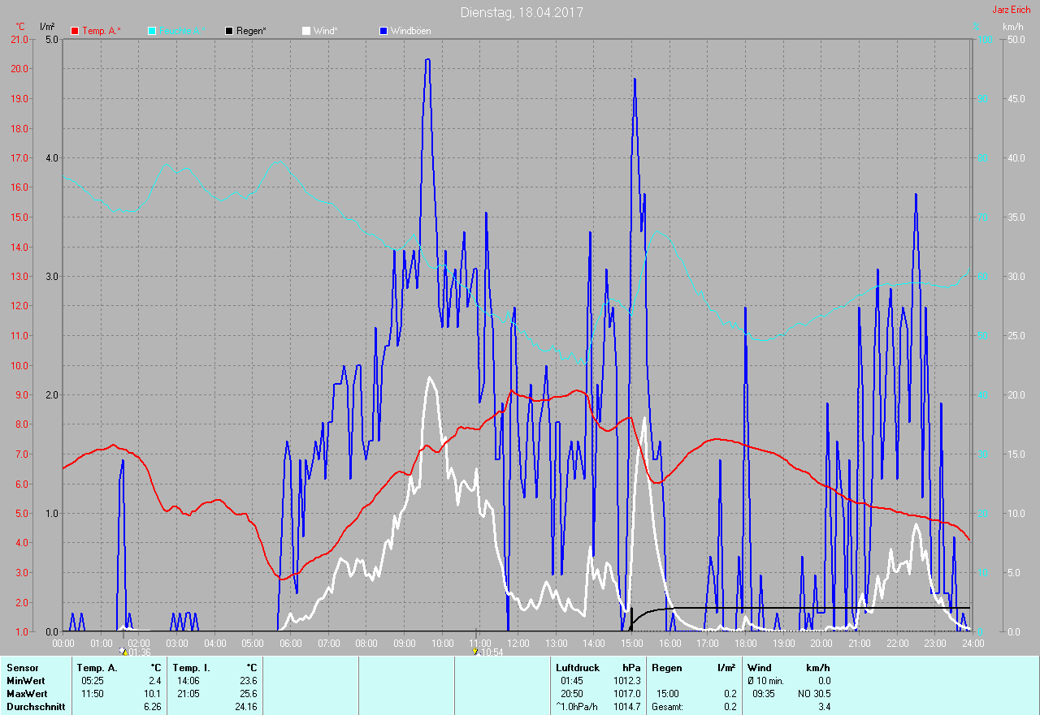Click the white Wind legend swatch

point(306,31)
